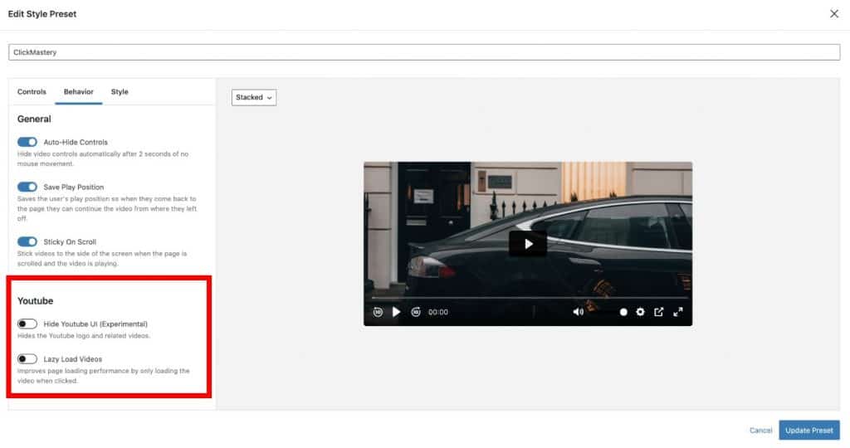This screenshot has width=850, height=448.
Task: Click the forward 10 seconds icon
Action: tap(417, 312)
